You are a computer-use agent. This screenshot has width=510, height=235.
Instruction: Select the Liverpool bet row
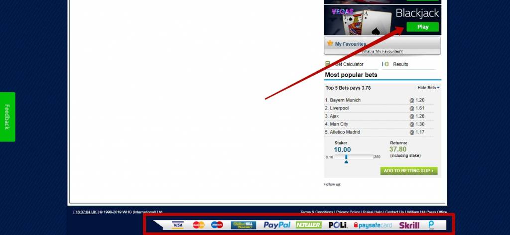379,108
